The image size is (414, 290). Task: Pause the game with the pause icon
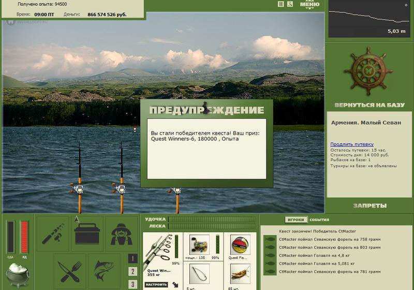point(280,4)
